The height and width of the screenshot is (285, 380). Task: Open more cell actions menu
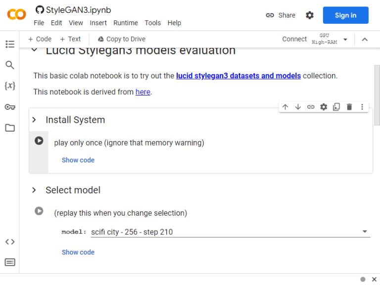coord(362,107)
